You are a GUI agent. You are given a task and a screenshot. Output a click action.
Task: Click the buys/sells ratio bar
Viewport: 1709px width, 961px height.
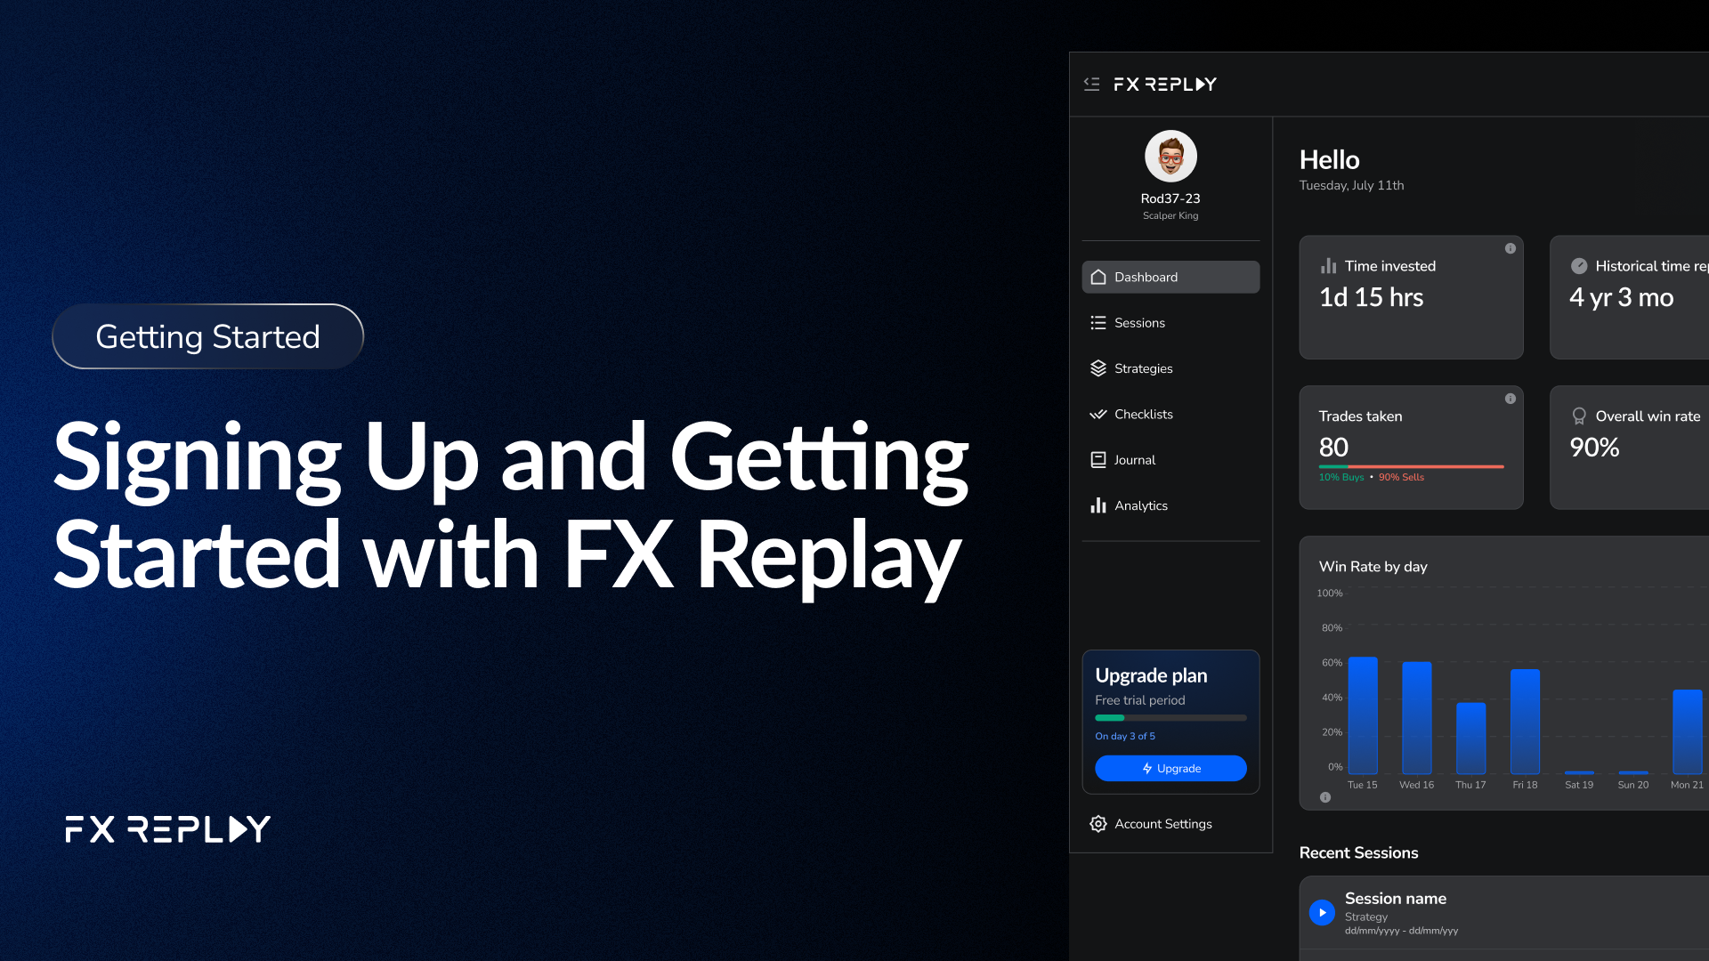[x=1411, y=466]
